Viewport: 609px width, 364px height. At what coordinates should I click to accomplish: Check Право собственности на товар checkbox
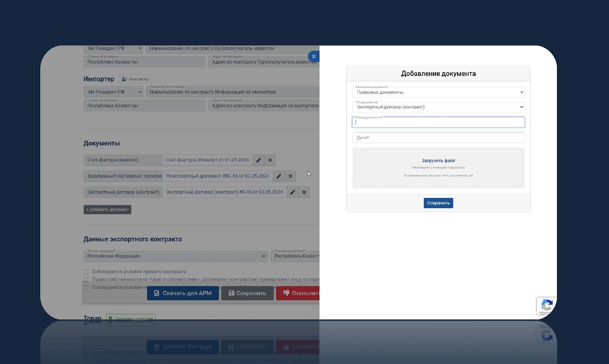86,280
